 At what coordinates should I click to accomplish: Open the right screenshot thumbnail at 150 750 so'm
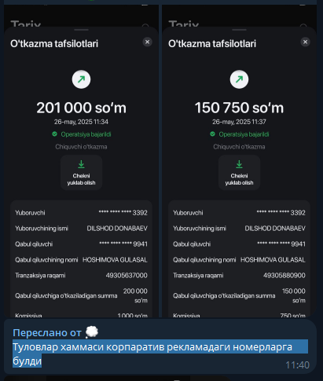click(x=239, y=161)
